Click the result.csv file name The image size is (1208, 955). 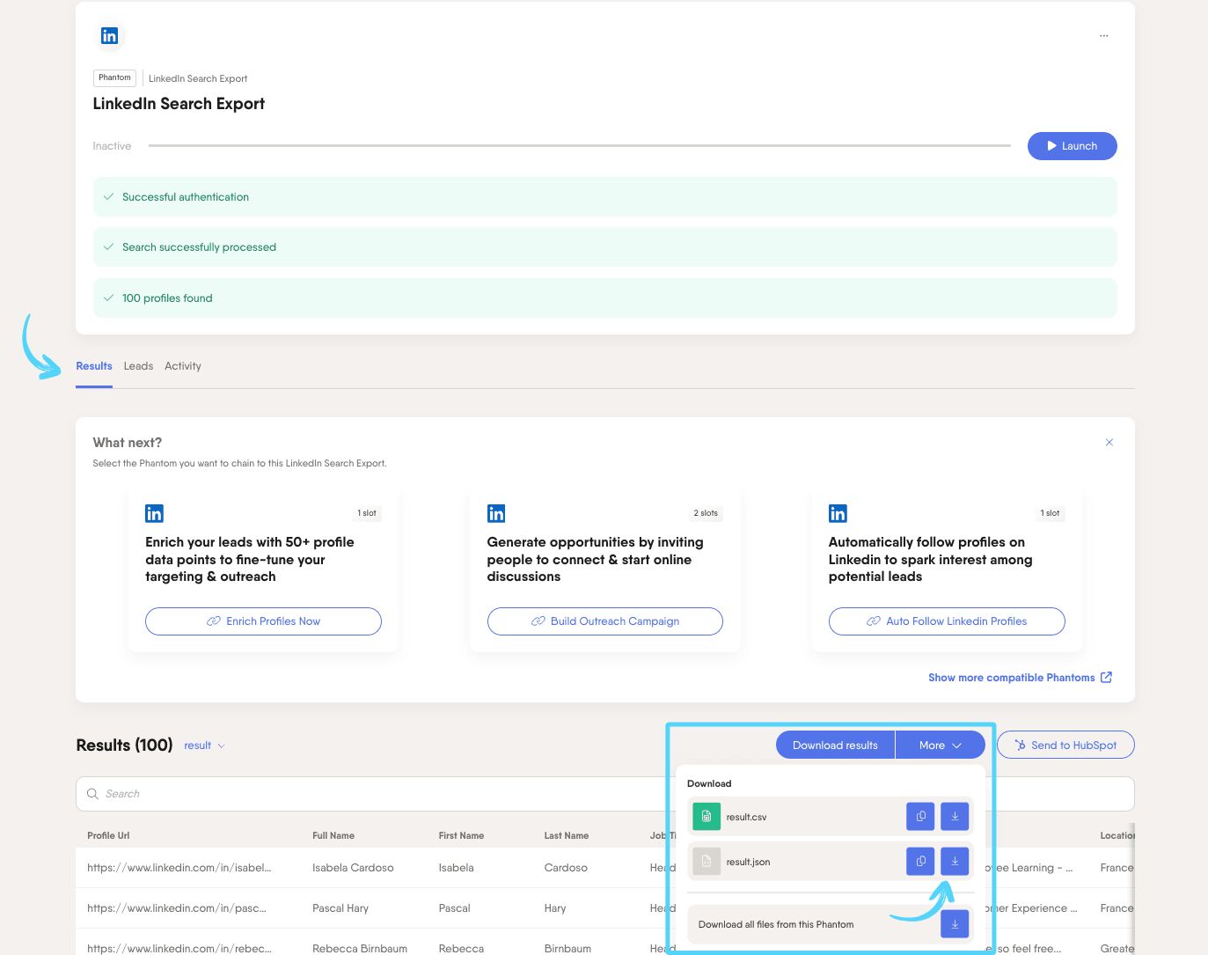click(746, 817)
